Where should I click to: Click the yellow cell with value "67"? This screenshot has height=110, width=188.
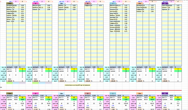click(x=49, y=98)
